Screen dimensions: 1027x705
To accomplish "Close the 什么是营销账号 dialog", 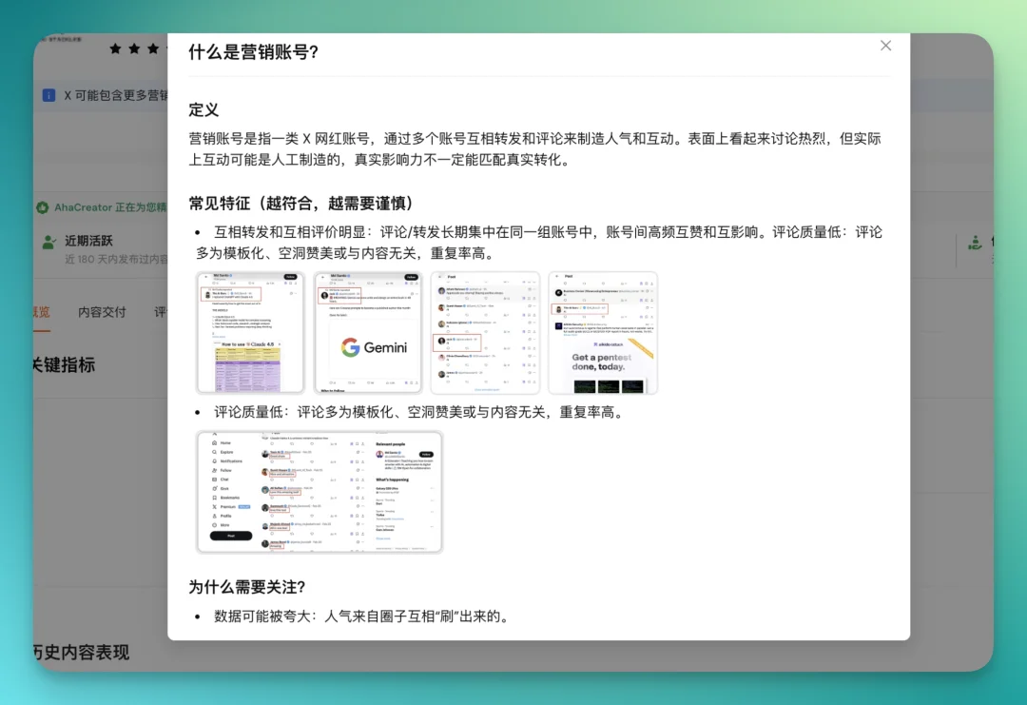I will pyautogui.click(x=885, y=45).
